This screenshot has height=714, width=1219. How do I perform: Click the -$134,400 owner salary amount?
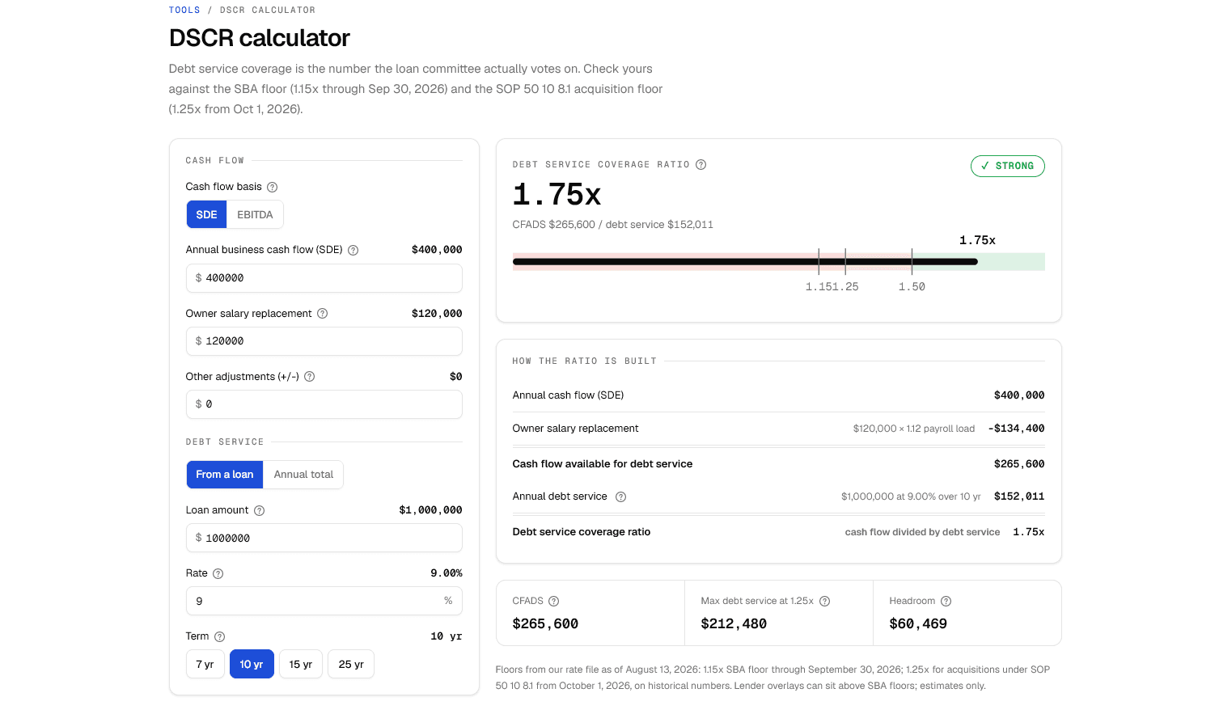click(1016, 429)
